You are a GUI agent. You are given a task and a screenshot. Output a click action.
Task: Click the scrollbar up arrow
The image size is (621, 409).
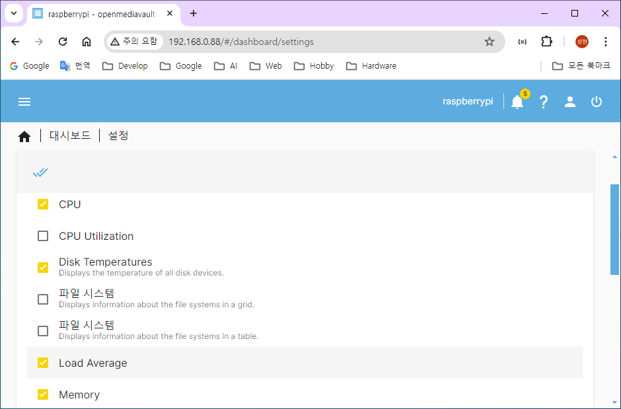(x=614, y=157)
